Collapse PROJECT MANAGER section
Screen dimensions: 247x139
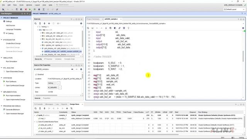(x=2, y=18)
